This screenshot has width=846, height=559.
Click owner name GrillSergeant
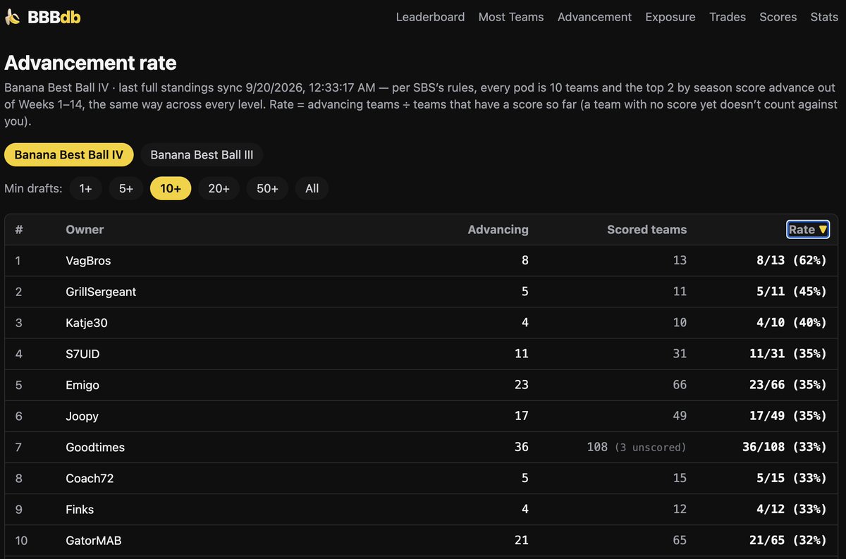point(101,292)
